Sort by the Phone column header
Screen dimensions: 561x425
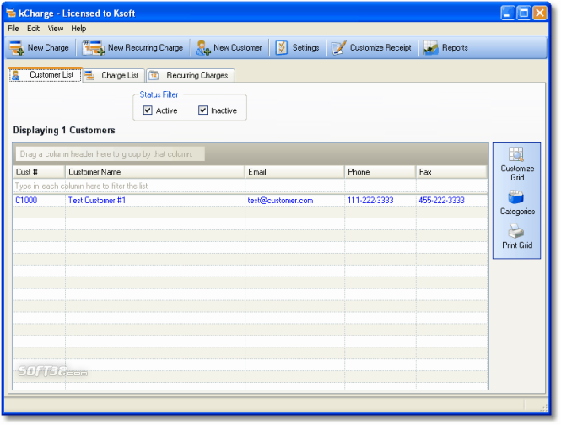click(380, 172)
